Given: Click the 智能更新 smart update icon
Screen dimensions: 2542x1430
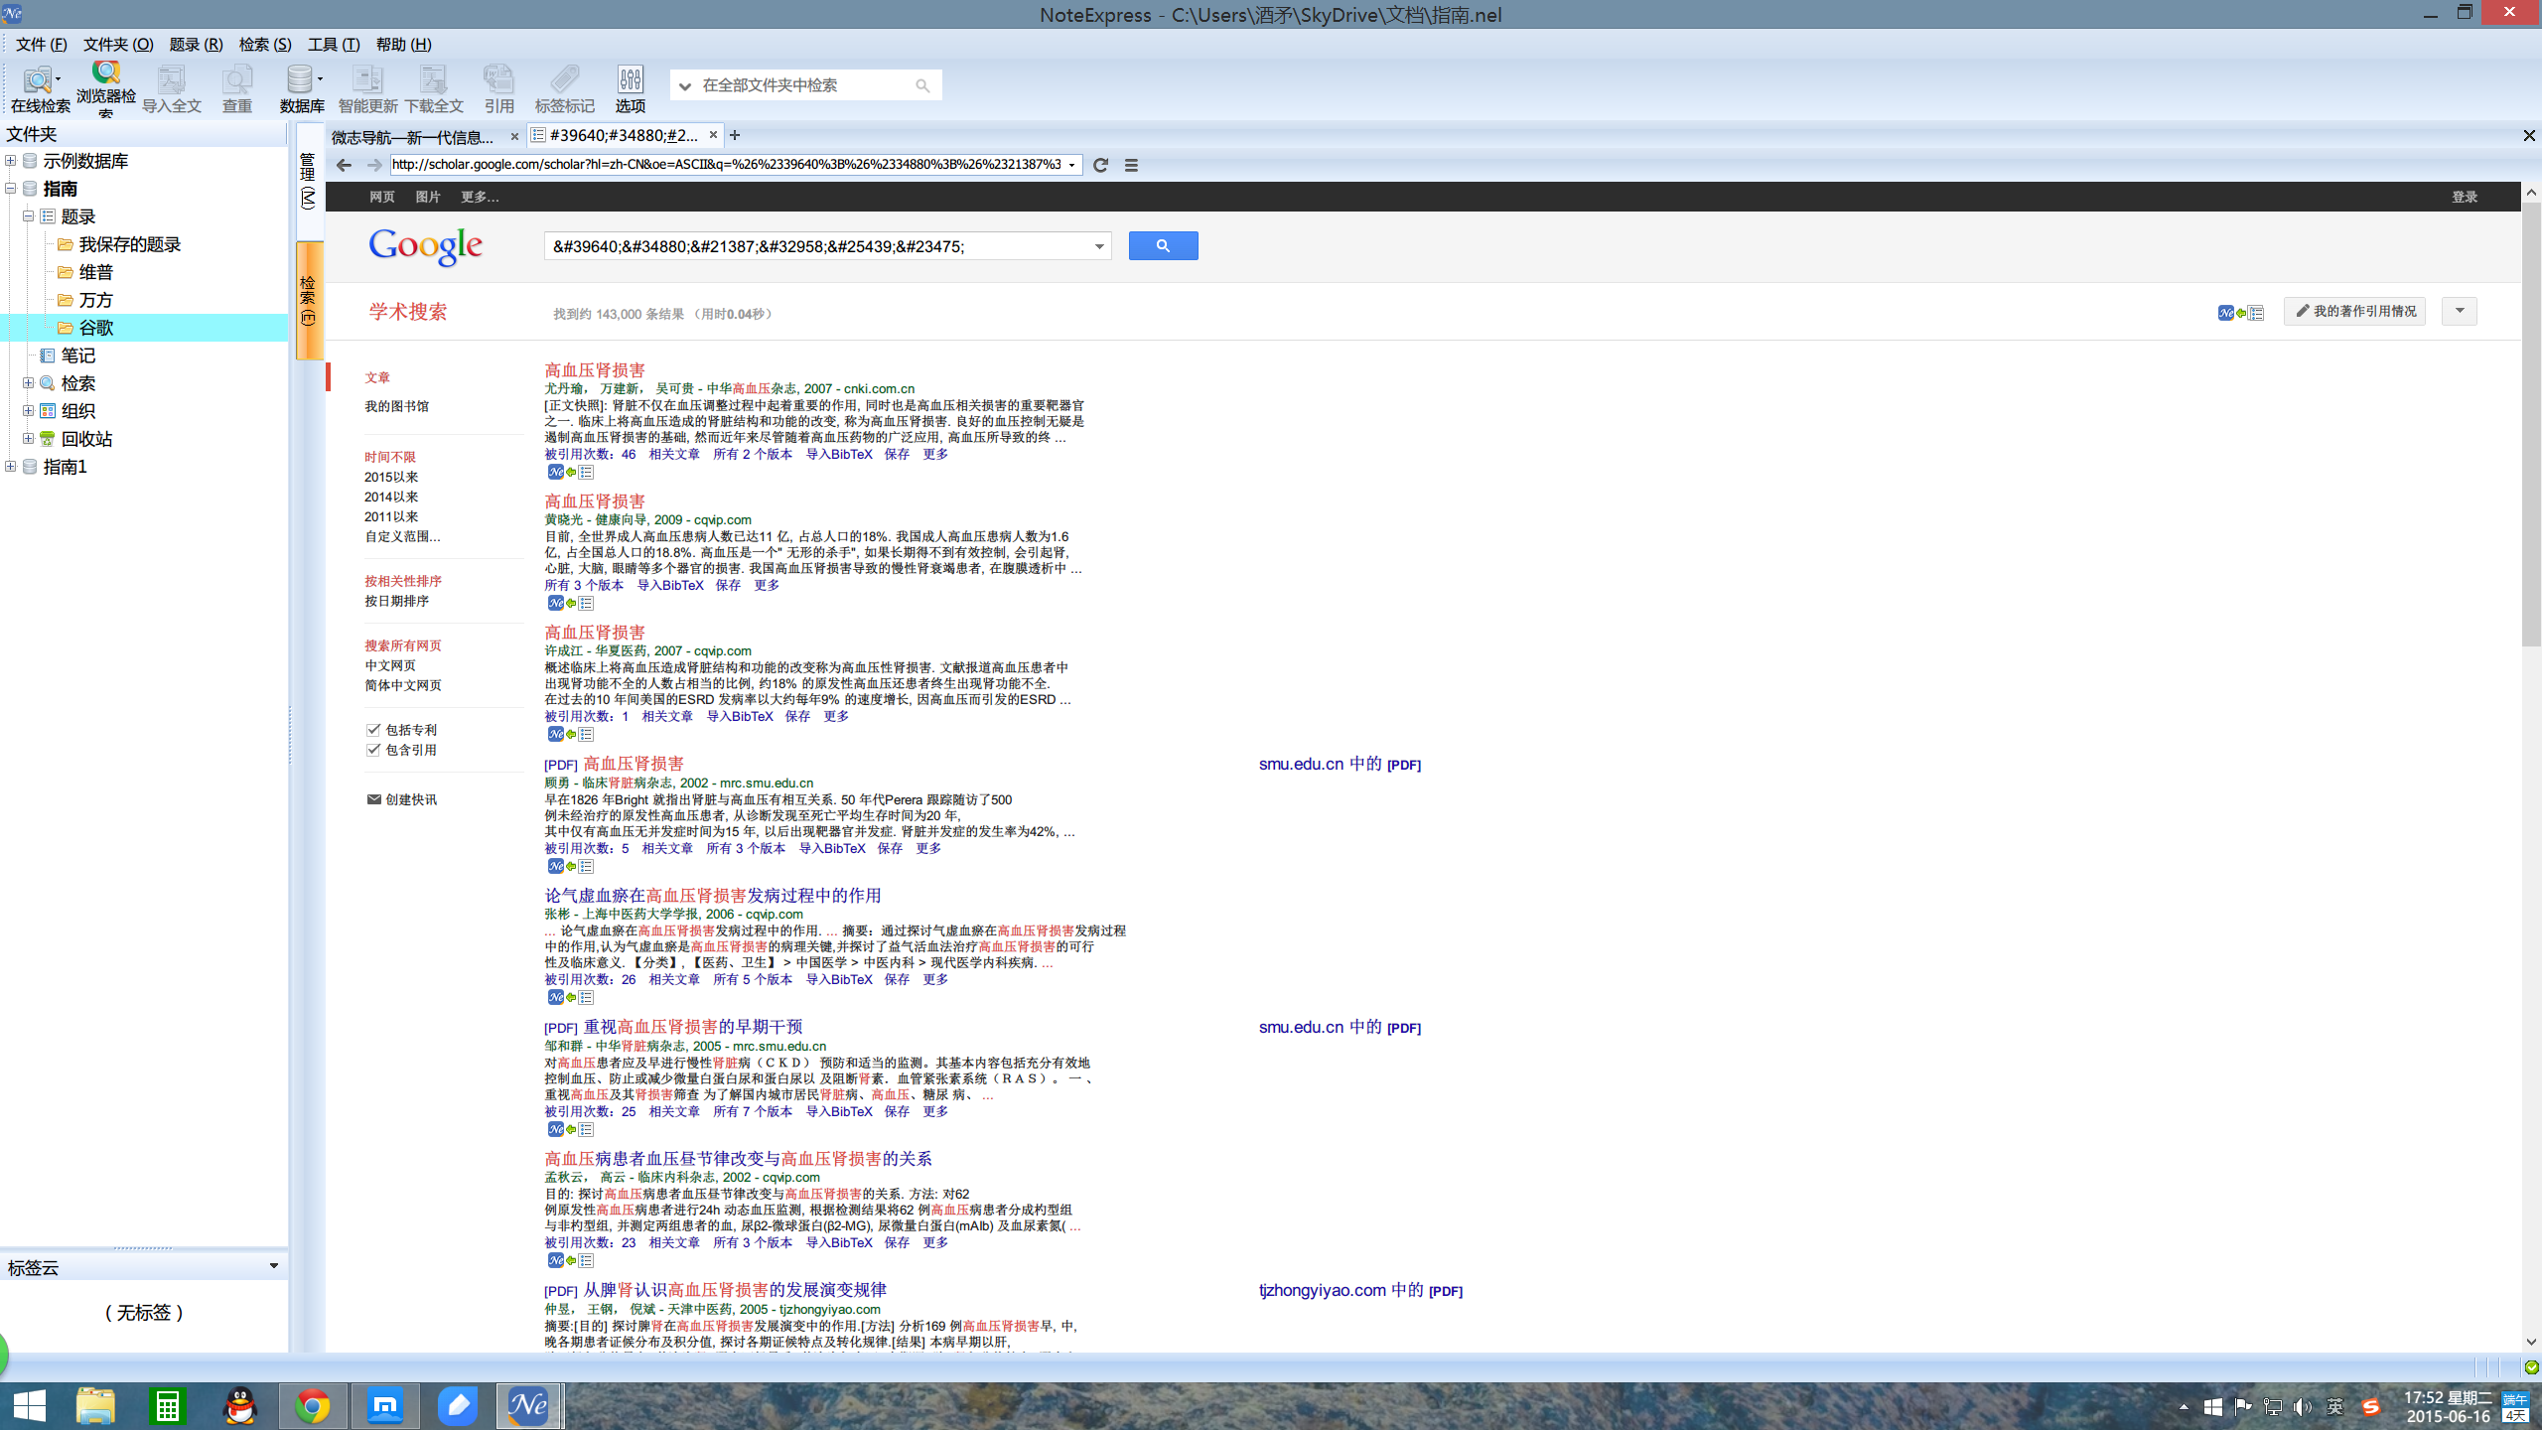Looking at the screenshot, I should [x=367, y=87].
